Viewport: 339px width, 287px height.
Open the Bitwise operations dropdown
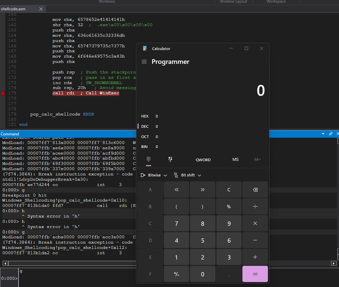coord(154,175)
